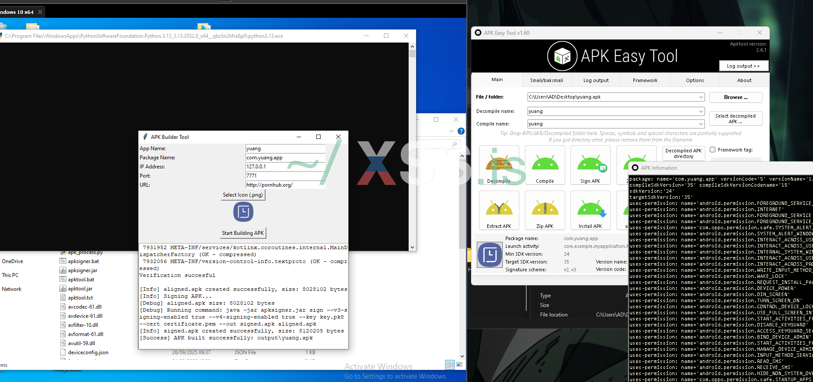
Task: Click the feather icon in APK Builder Tool title
Action: [x=145, y=137]
